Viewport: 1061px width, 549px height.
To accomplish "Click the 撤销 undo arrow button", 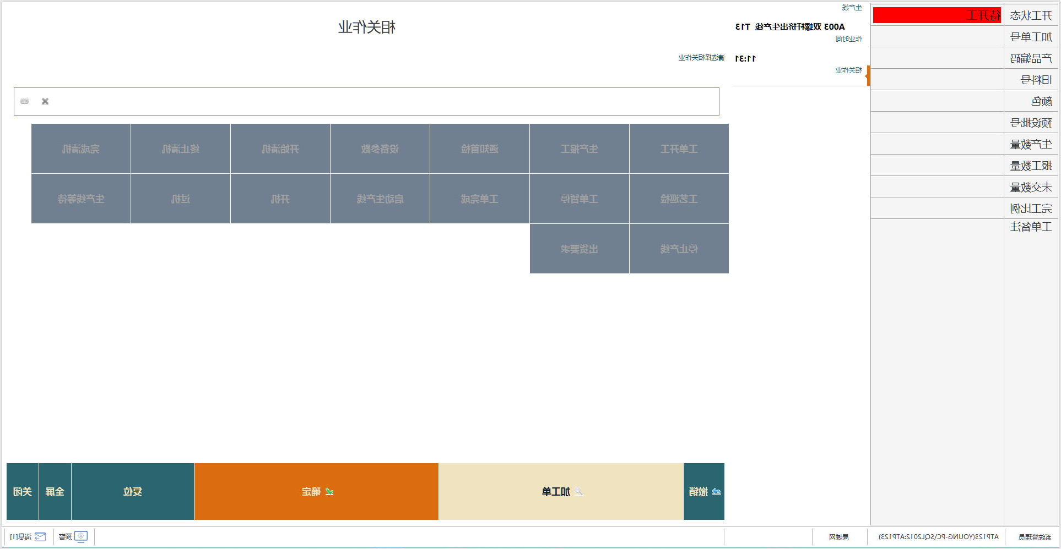I will point(704,491).
